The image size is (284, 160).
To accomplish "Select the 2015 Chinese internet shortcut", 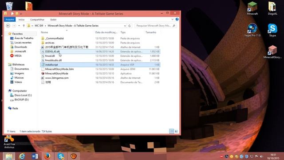I will [100, 47].
